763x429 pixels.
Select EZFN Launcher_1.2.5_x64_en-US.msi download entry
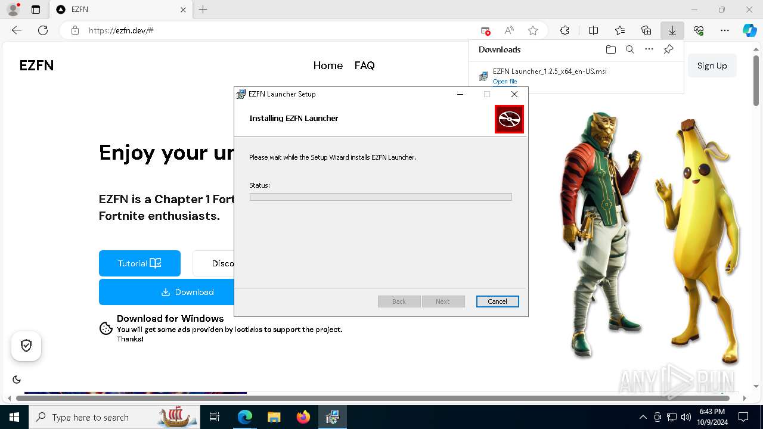[x=575, y=76]
